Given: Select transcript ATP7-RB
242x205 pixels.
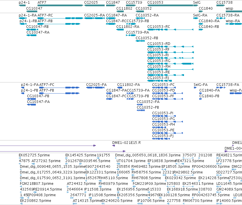Looking at the screenshot, I should click(59, 24).
